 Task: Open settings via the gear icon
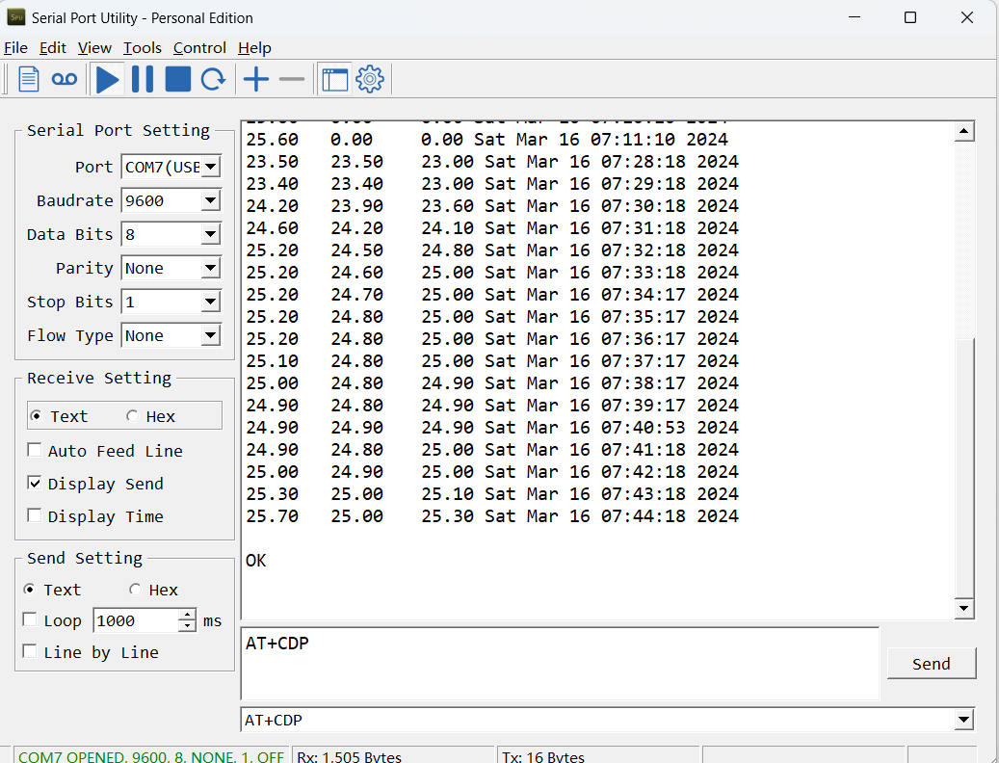point(370,80)
